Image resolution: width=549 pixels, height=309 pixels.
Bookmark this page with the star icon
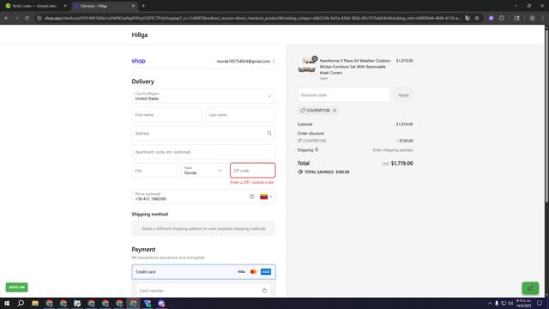(477, 18)
